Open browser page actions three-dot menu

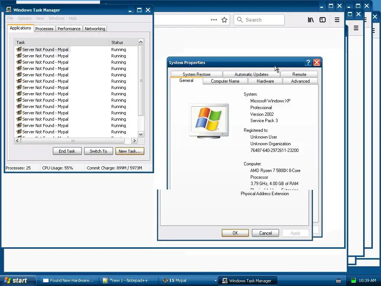(x=214, y=20)
